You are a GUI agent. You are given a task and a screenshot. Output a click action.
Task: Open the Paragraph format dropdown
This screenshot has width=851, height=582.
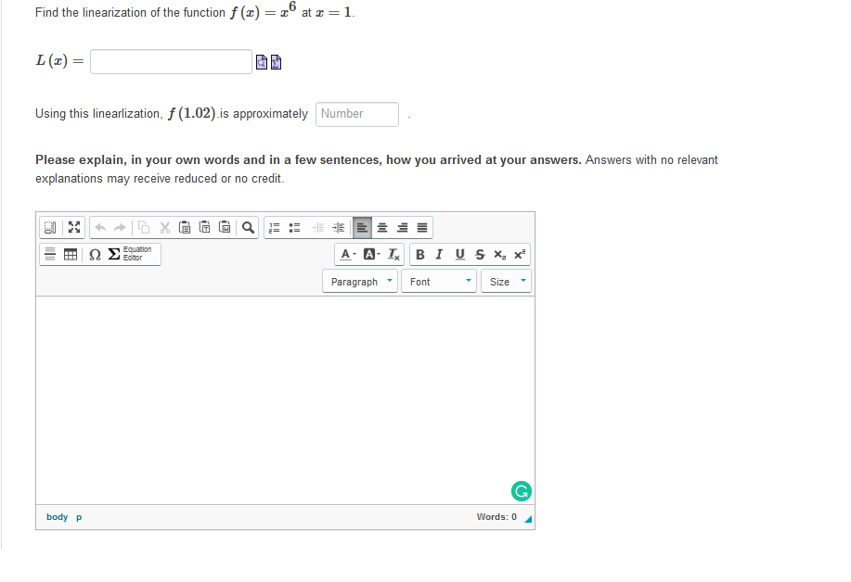[359, 281]
